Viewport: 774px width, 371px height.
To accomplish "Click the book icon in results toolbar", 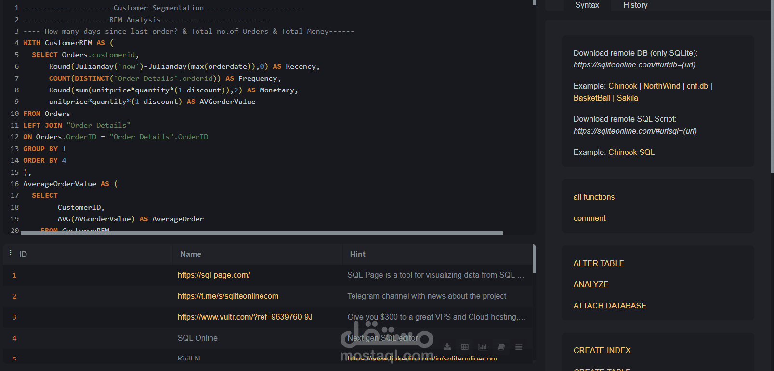I will (501, 346).
